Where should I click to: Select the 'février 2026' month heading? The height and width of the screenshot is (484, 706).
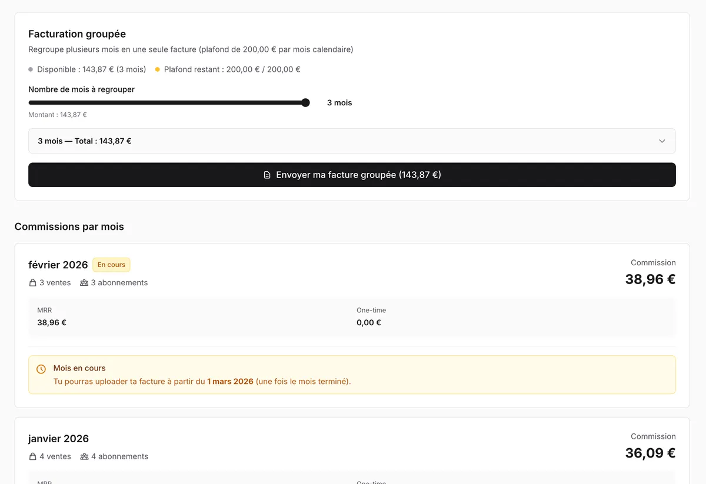coord(58,265)
